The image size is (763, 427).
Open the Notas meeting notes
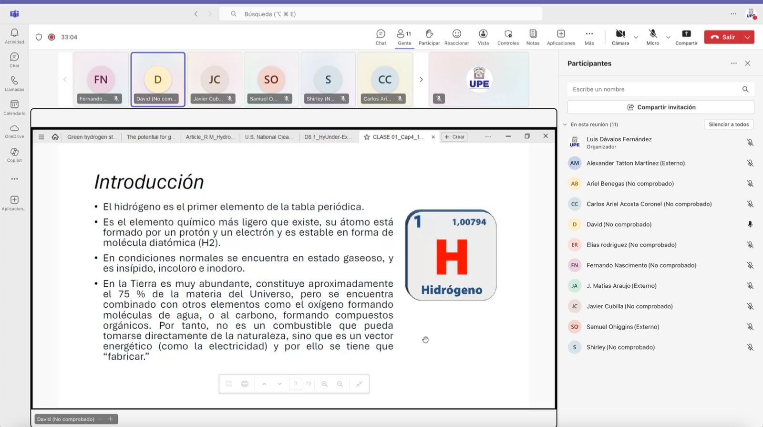click(x=533, y=37)
